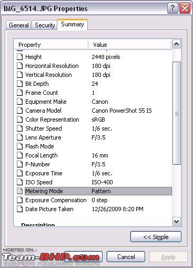Image resolution: width=193 pixels, height=268 pixels.
Task: Switch to the General tab
Action: [18, 25]
